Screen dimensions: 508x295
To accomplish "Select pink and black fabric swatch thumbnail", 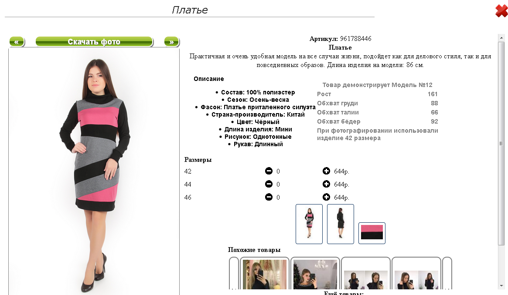I will (372, 233).
